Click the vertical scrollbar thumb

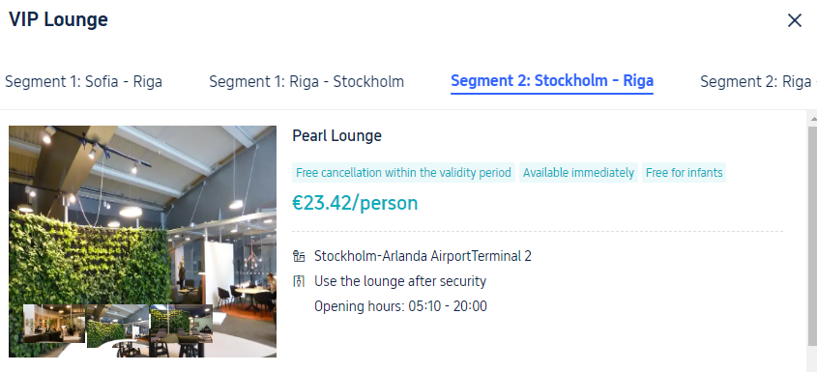click(x=812, y=235)
